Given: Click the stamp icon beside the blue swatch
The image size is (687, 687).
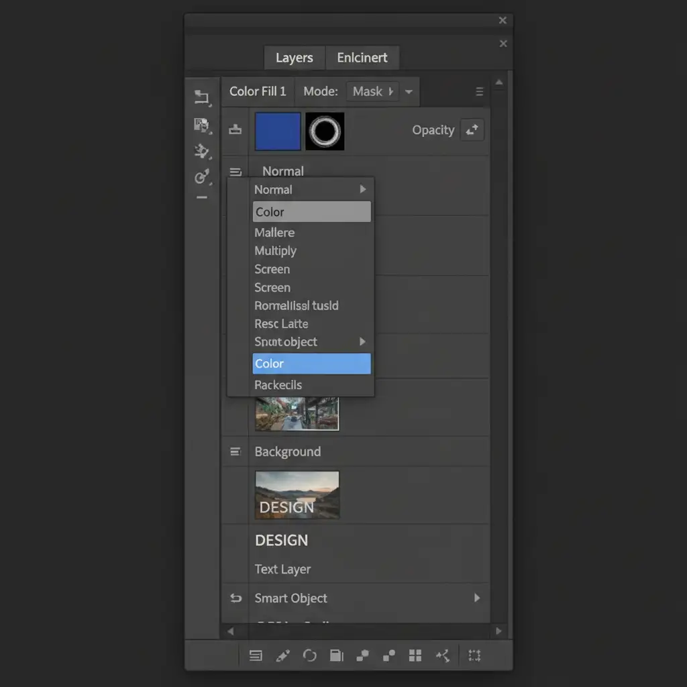Looking at the screenshot, I should (235, 130).
